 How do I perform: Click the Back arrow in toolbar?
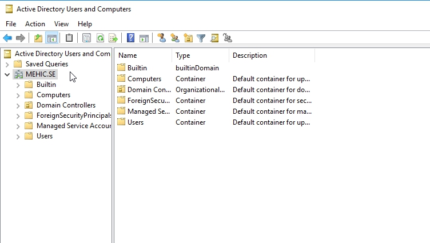pos(7,38)
